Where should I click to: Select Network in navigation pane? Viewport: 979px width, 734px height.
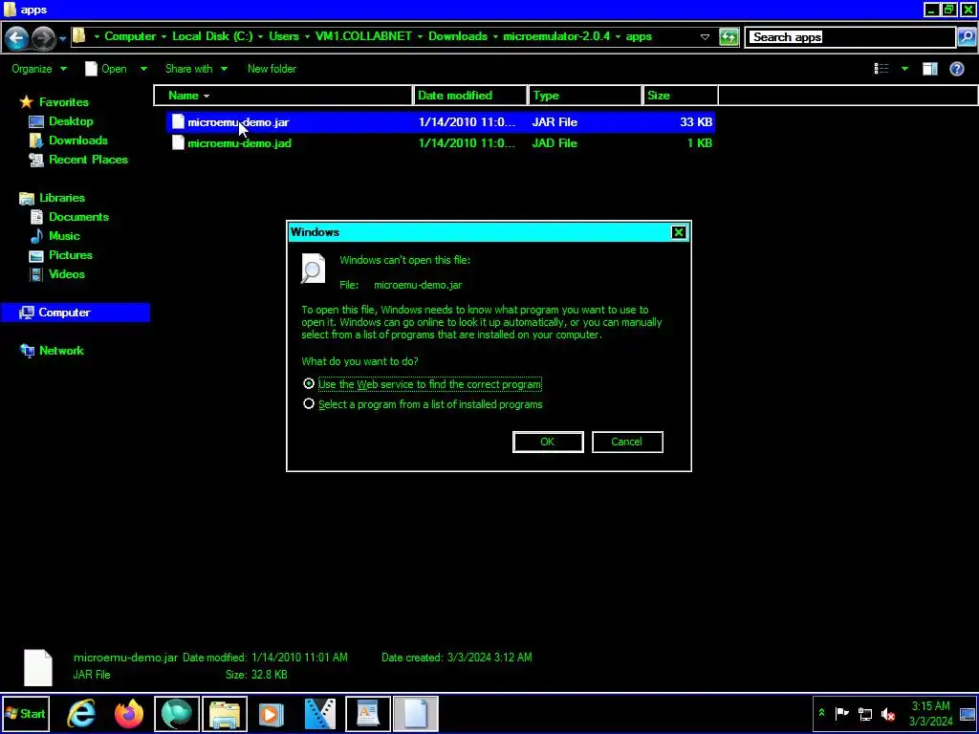61,351
